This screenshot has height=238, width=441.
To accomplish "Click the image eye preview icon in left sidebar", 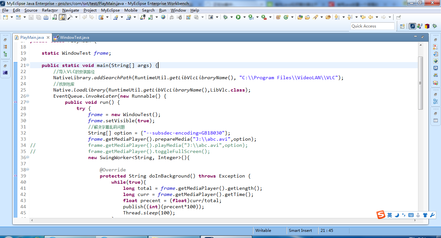I will coord(5,73).
